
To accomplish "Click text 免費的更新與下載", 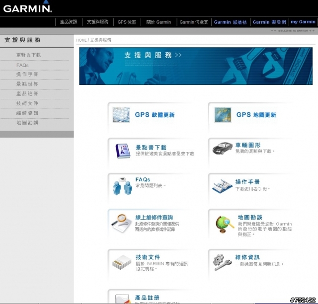I will [255, 152].
